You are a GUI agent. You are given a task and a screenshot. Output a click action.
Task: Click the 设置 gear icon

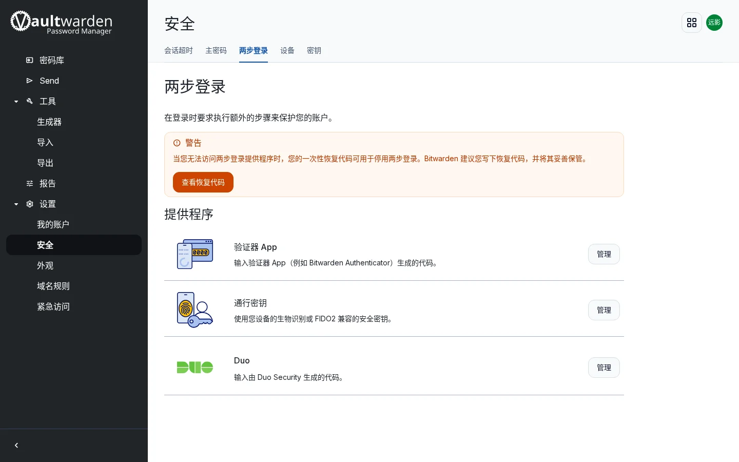point(30,204)
